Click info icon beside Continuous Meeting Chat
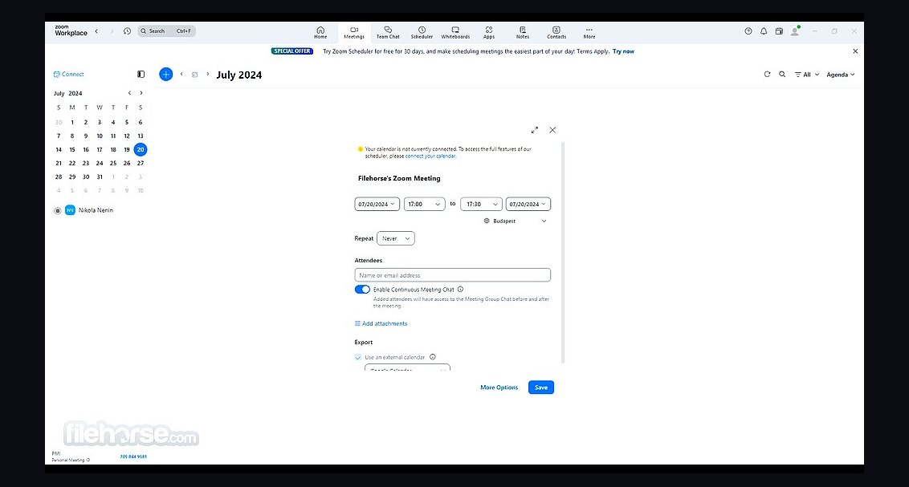Image resolution: width=909 pixels, height=487 pixels. pos(460,290)
